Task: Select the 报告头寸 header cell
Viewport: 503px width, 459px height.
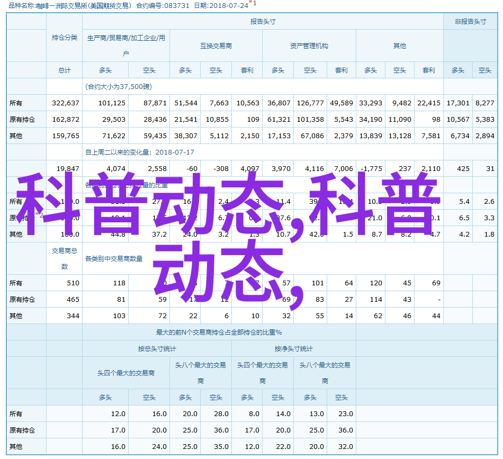Action: pos(263,22)
